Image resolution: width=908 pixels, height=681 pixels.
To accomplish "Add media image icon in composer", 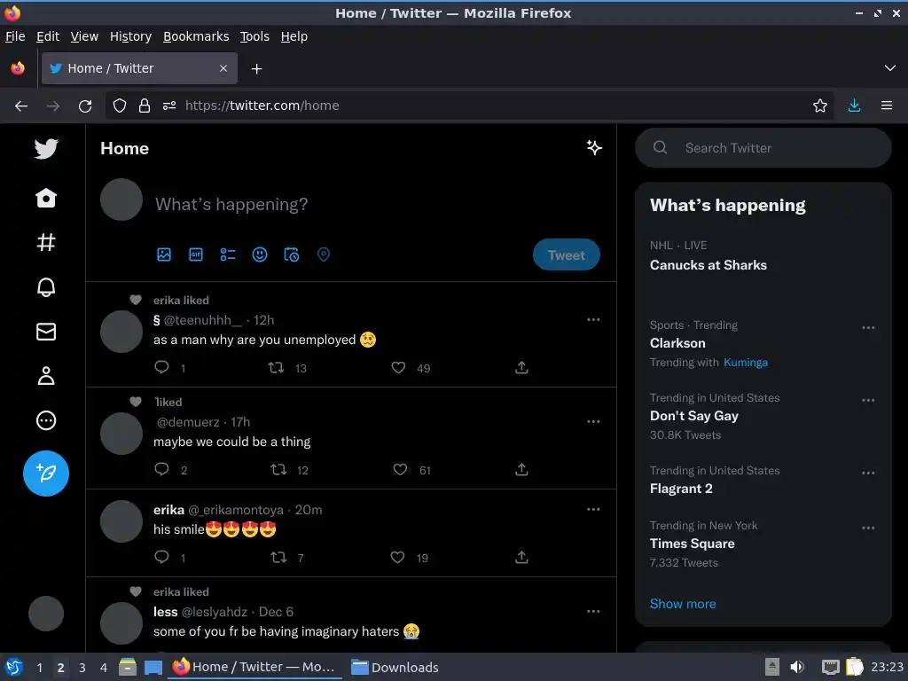I will 164,254.
